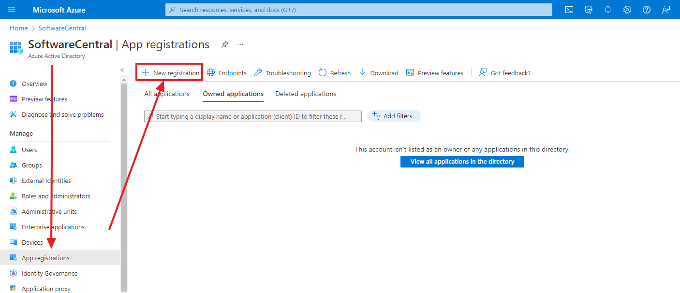
Task: Open Enterprise applications in the sidebar
Action: coord(53,227)
